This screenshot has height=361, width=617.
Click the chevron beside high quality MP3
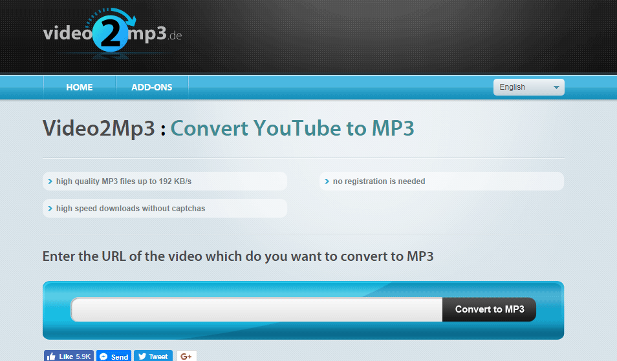[50, 181]
